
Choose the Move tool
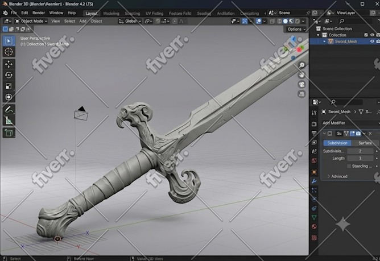tap(9, 64)
